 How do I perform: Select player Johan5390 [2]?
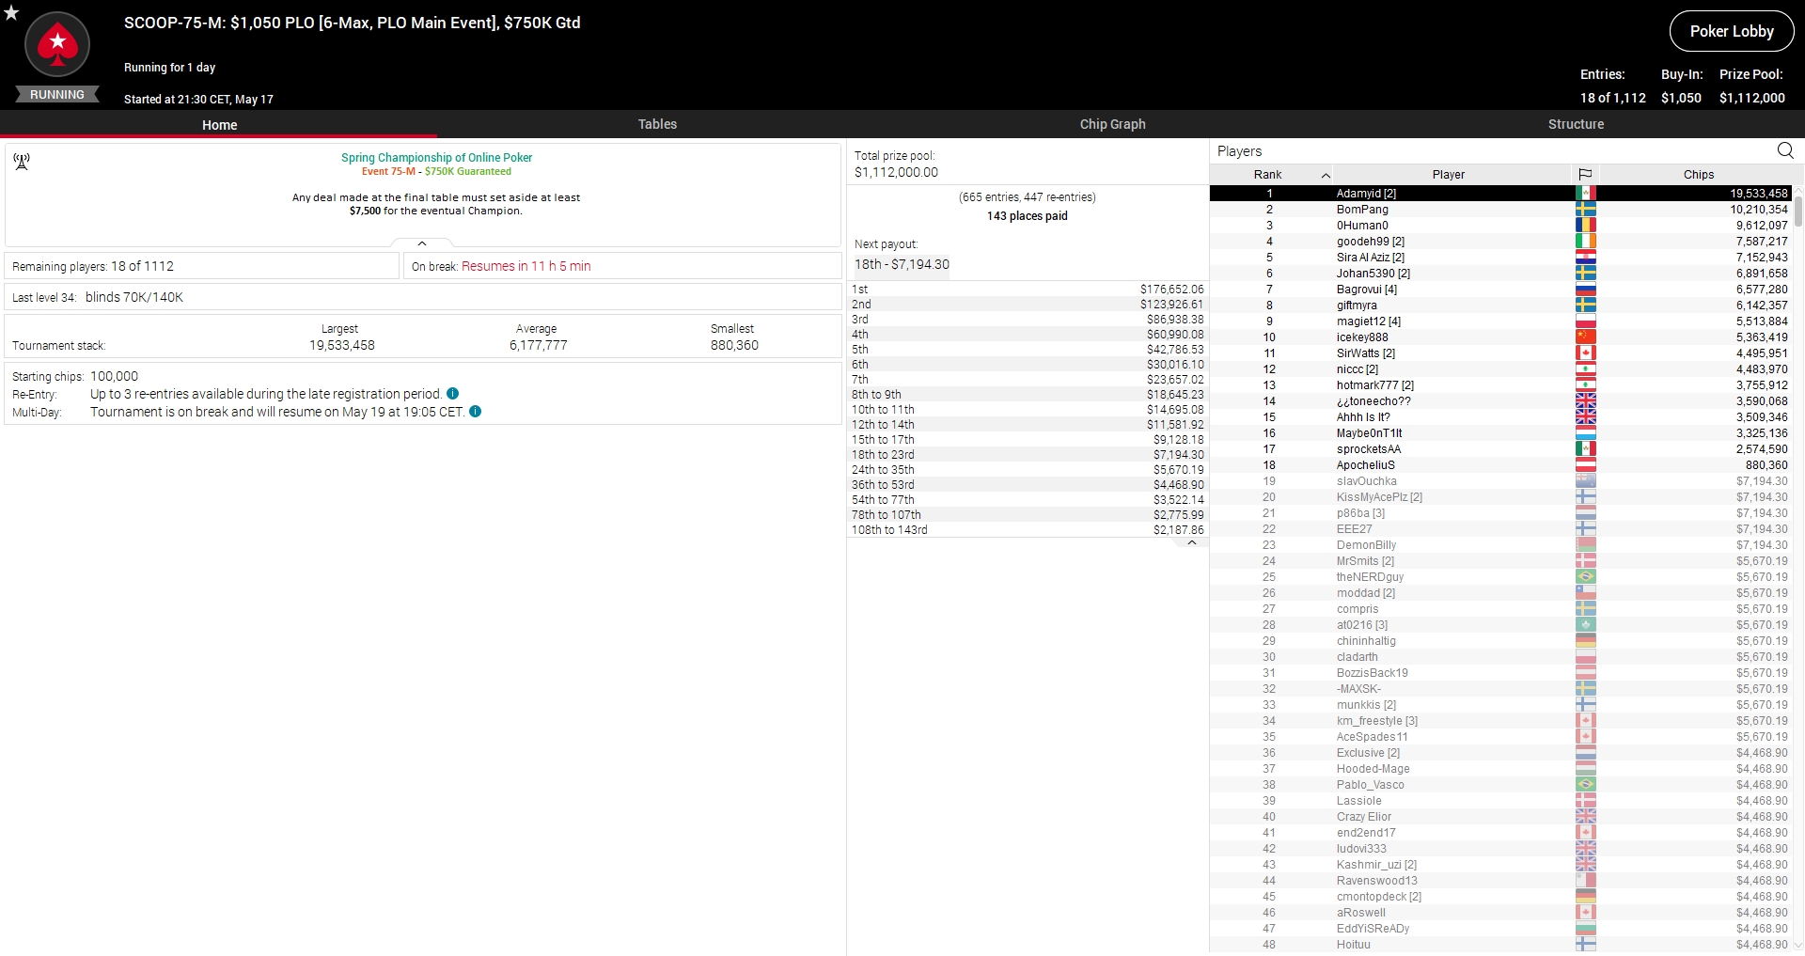click(x=1500, y=274)
